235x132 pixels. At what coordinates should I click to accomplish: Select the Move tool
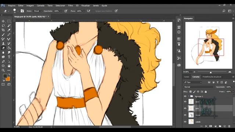[x=3, y=21]
